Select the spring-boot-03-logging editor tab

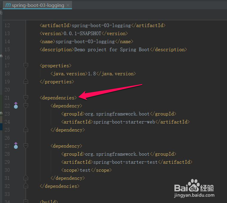point(37,5)
